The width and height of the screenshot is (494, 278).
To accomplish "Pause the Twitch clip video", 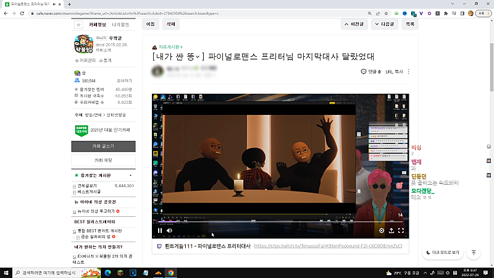I will pyautogui.click(x=160, y=230).
